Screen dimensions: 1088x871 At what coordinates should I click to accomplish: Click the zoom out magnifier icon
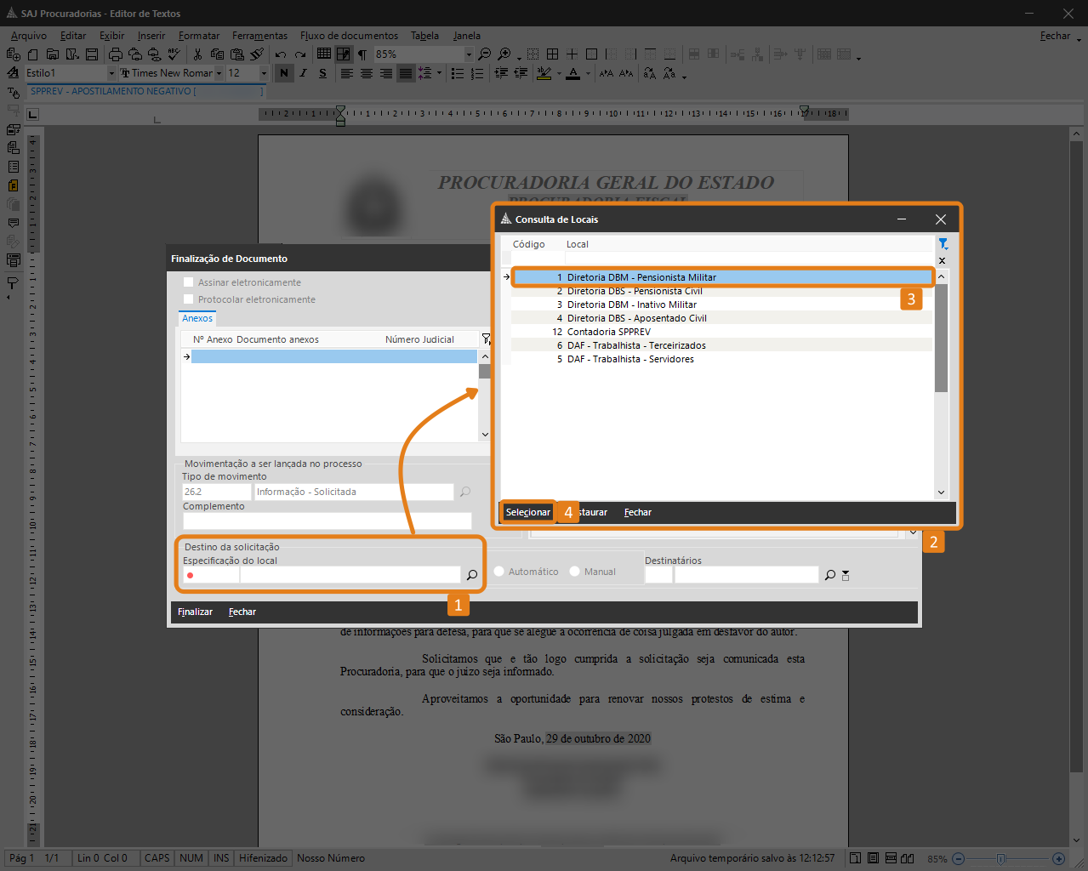(484, 54)
